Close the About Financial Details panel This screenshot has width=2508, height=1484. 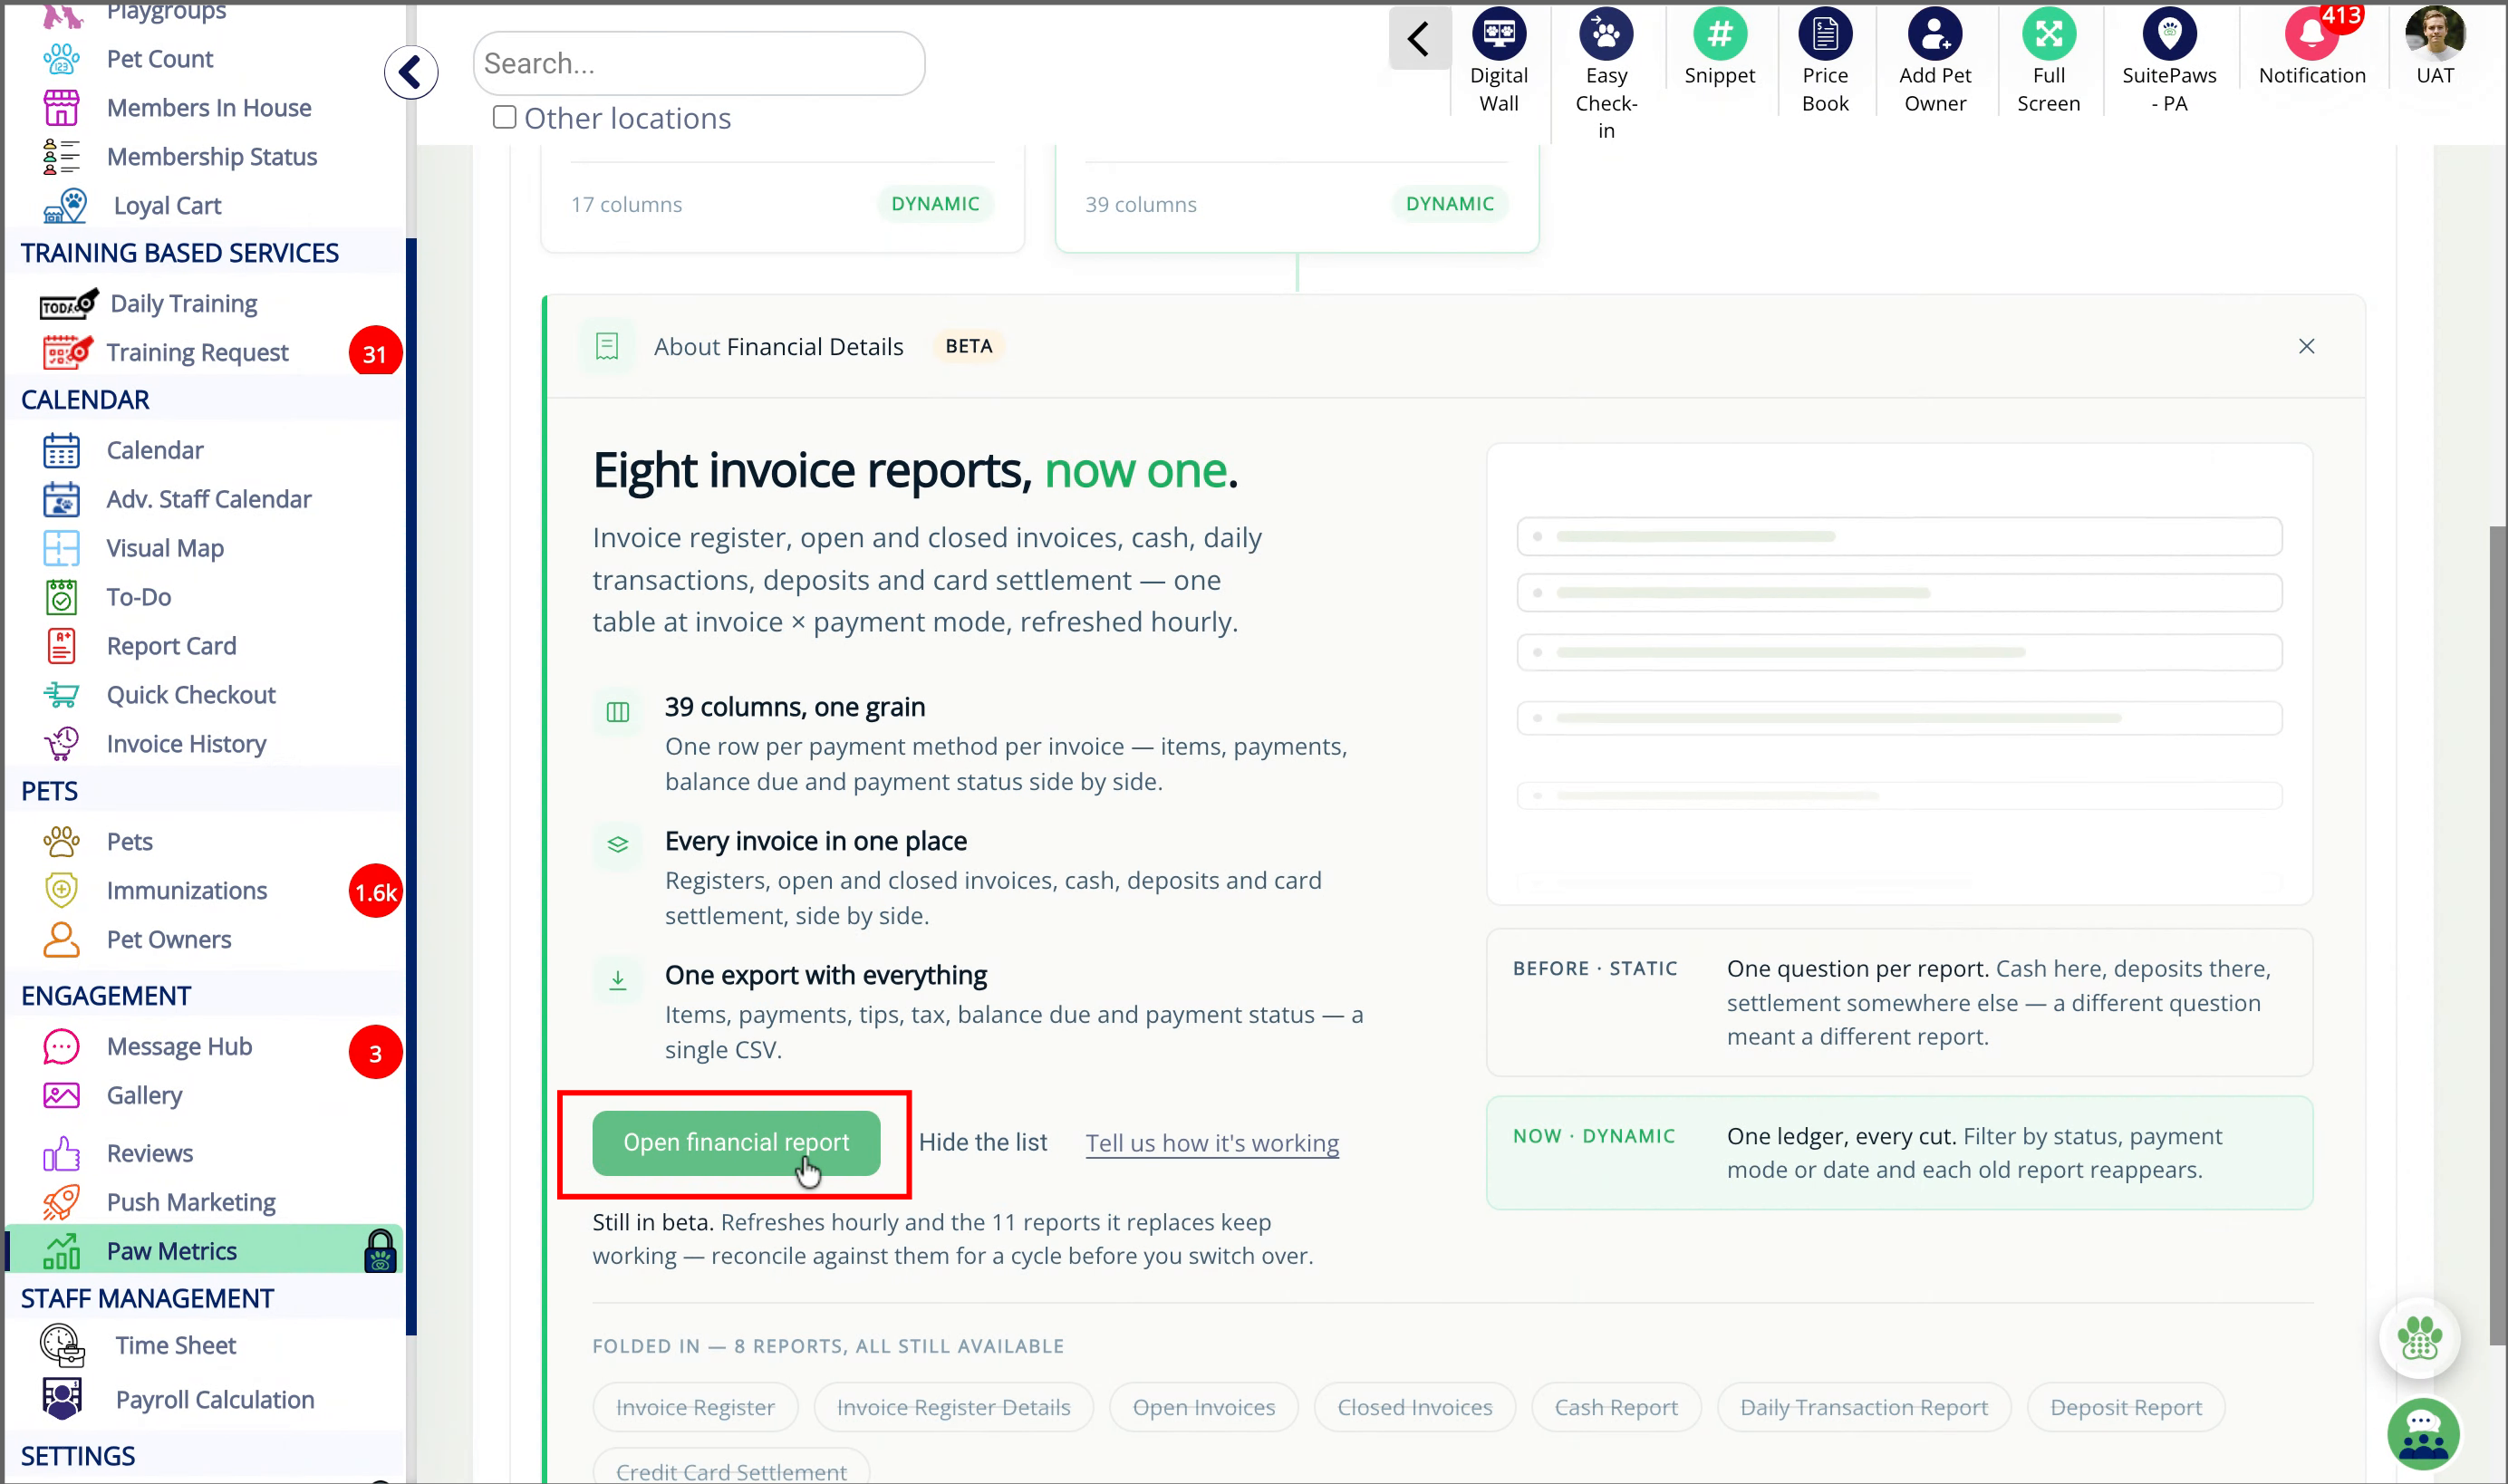coord(2306,346)
